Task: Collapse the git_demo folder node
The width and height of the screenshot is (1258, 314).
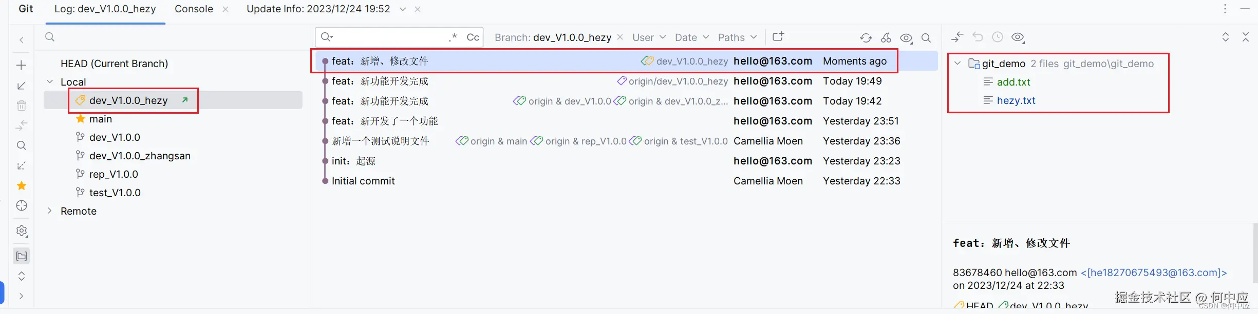Action: (957, 64)
